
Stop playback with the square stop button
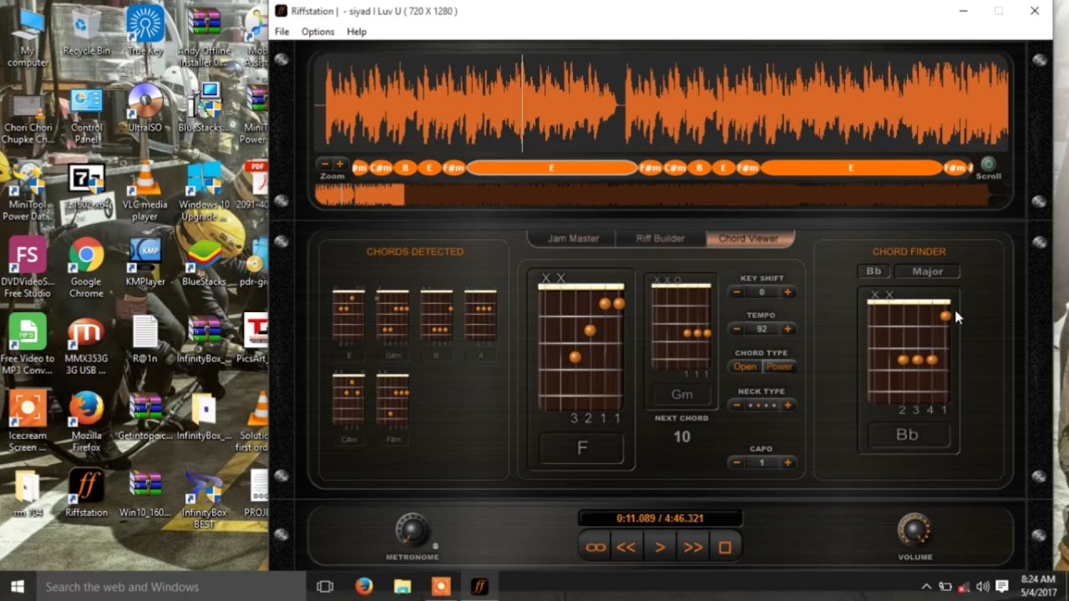(725, 548)
